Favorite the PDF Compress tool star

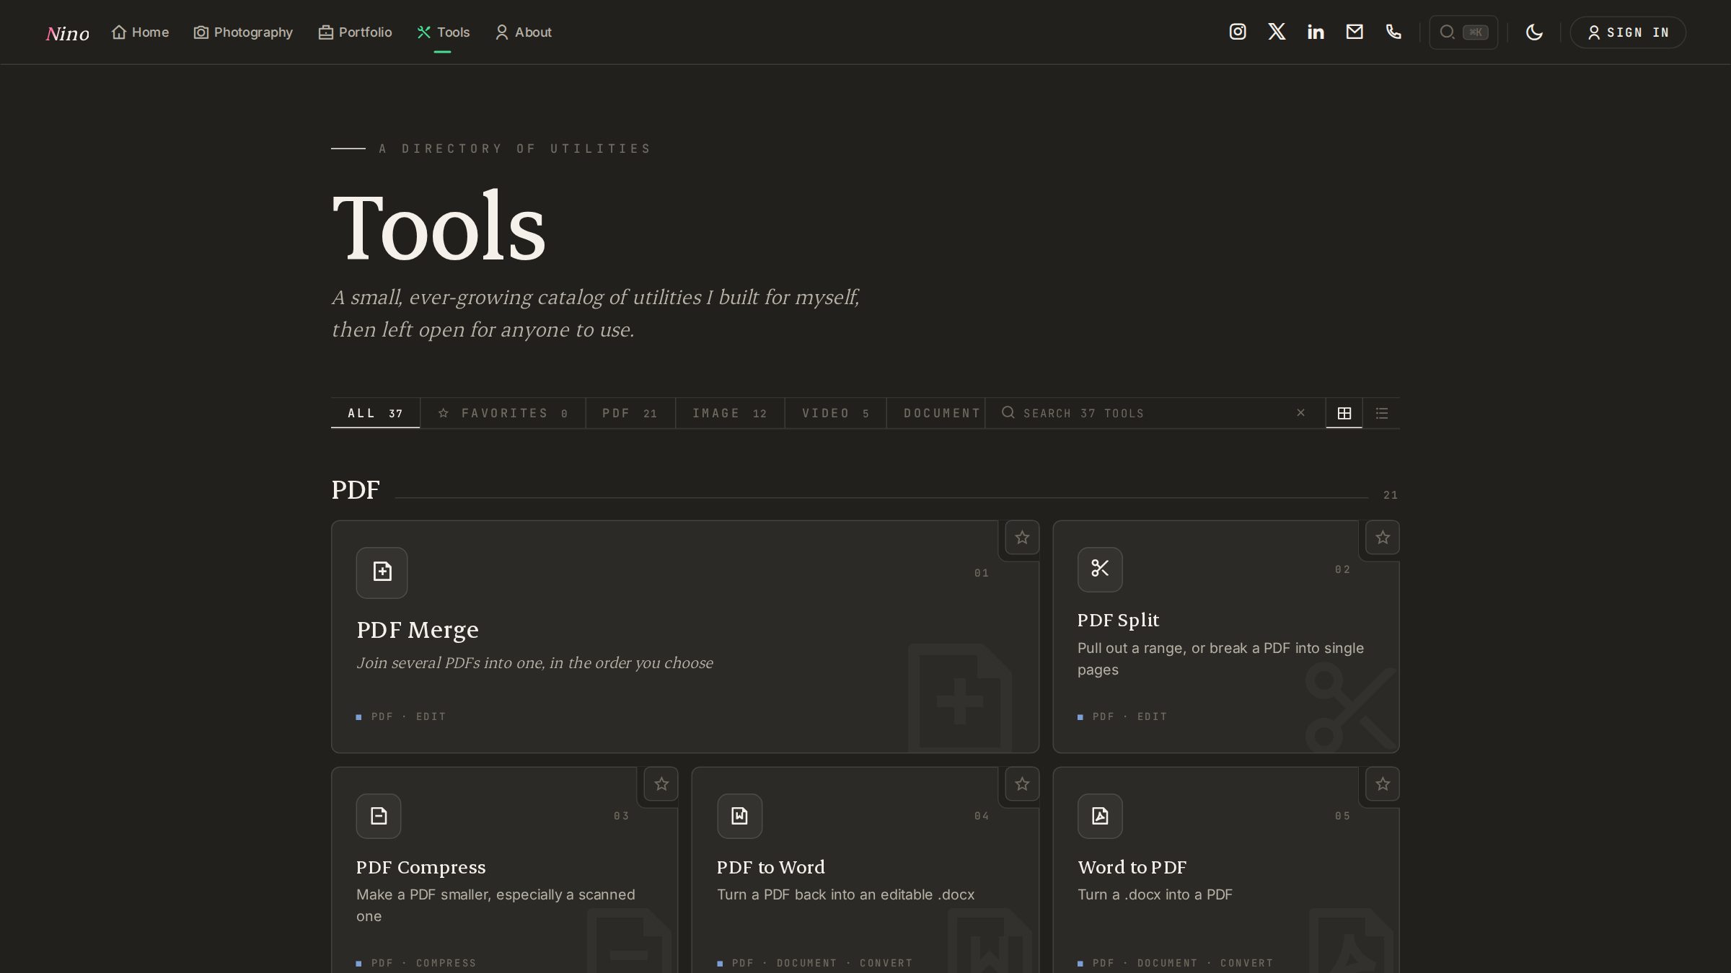pyautogui.click(x=661, y=784)
